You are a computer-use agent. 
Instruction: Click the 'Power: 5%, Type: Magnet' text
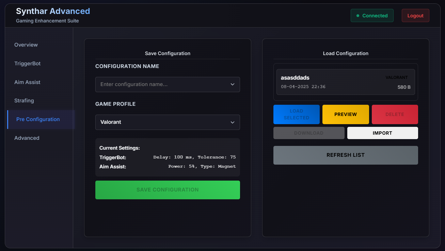coord(202,166)
